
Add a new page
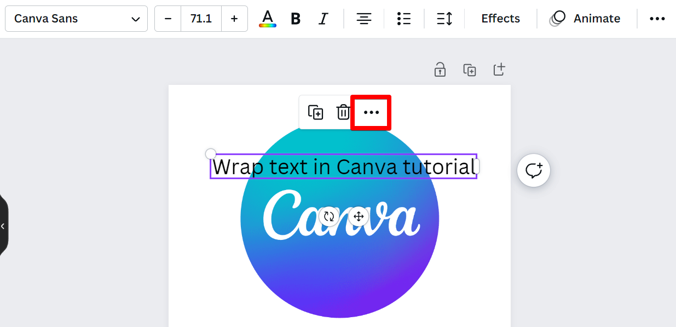[x=499, y=70]
